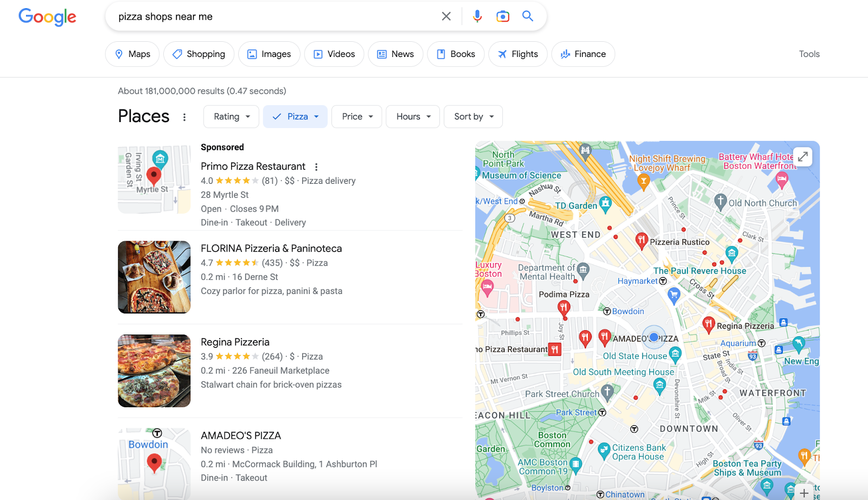Image resolution: width=868 pixels, height=500 pixels.
Task: Expand the Hours filter dropdown
Action: (413, 117)
